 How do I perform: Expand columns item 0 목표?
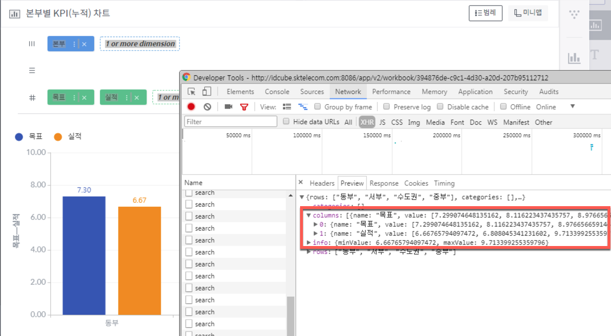[315, 224]
